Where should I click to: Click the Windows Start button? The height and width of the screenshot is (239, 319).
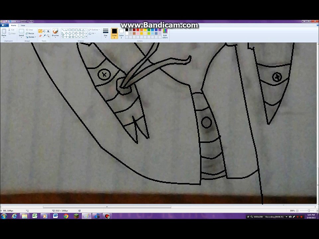click(4, 216)
